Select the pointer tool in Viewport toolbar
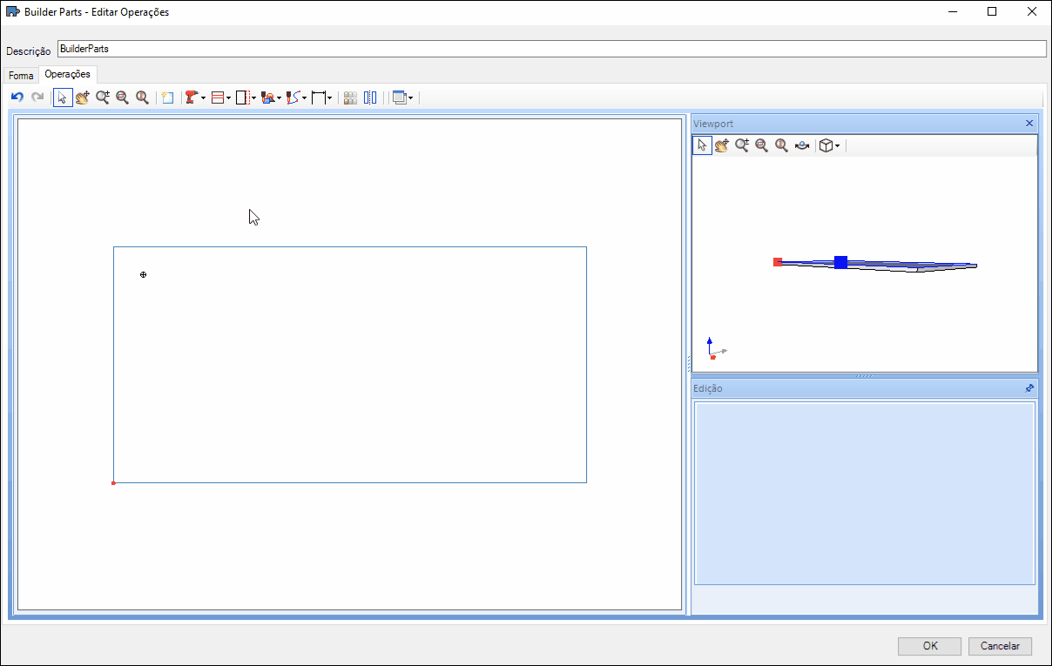The image size is (1052, 666). pos(702,145)
